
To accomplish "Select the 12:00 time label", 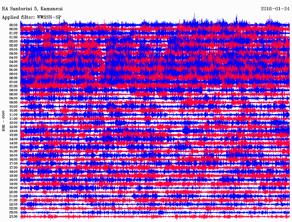I will [13, 123].
